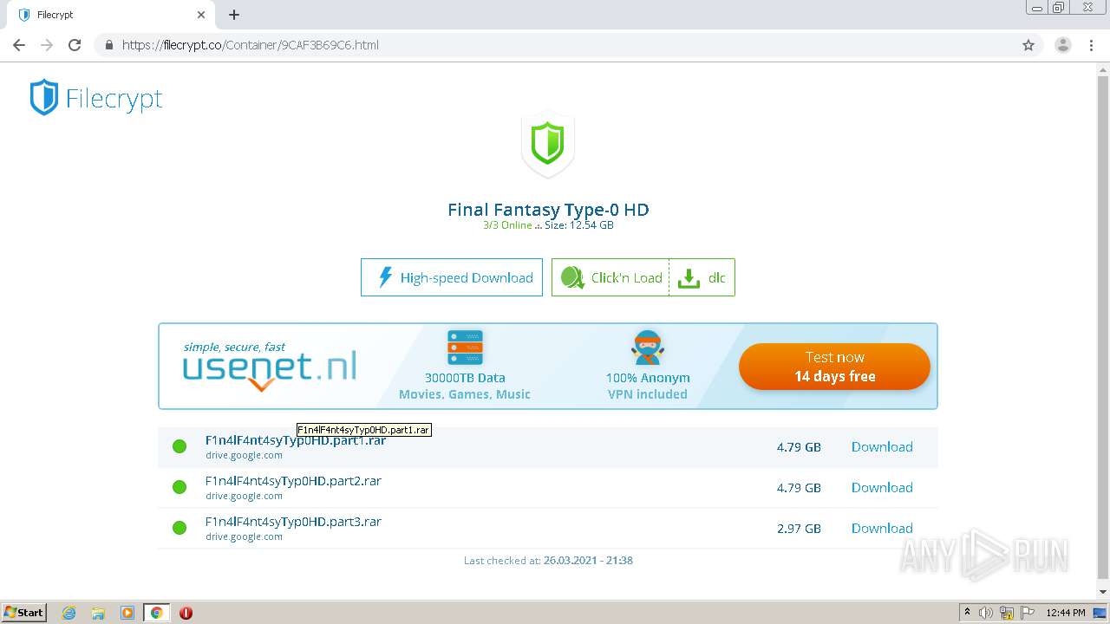Image resolution: width=1110 pixels, height=624 pixels.
Task: Open the Windows Start menu
Action: [24, 612]
